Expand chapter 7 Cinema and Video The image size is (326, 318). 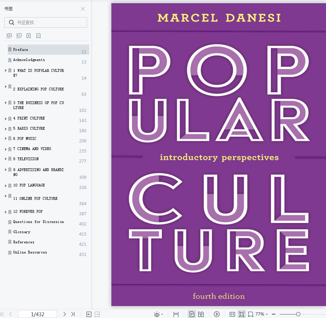tap(6, 149)
